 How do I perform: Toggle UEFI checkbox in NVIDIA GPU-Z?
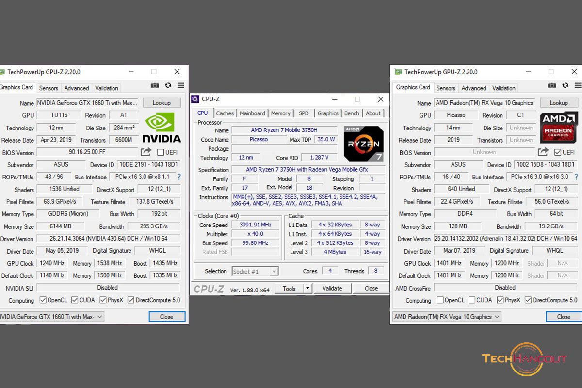click(161, 152)
